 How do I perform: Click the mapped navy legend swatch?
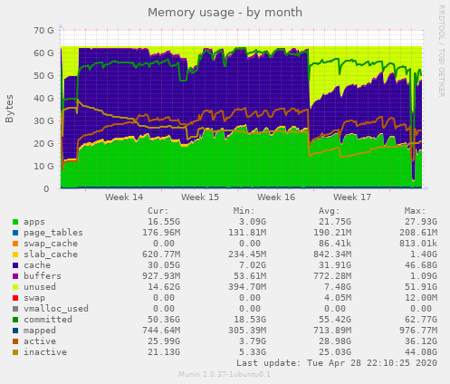point(15,331)
